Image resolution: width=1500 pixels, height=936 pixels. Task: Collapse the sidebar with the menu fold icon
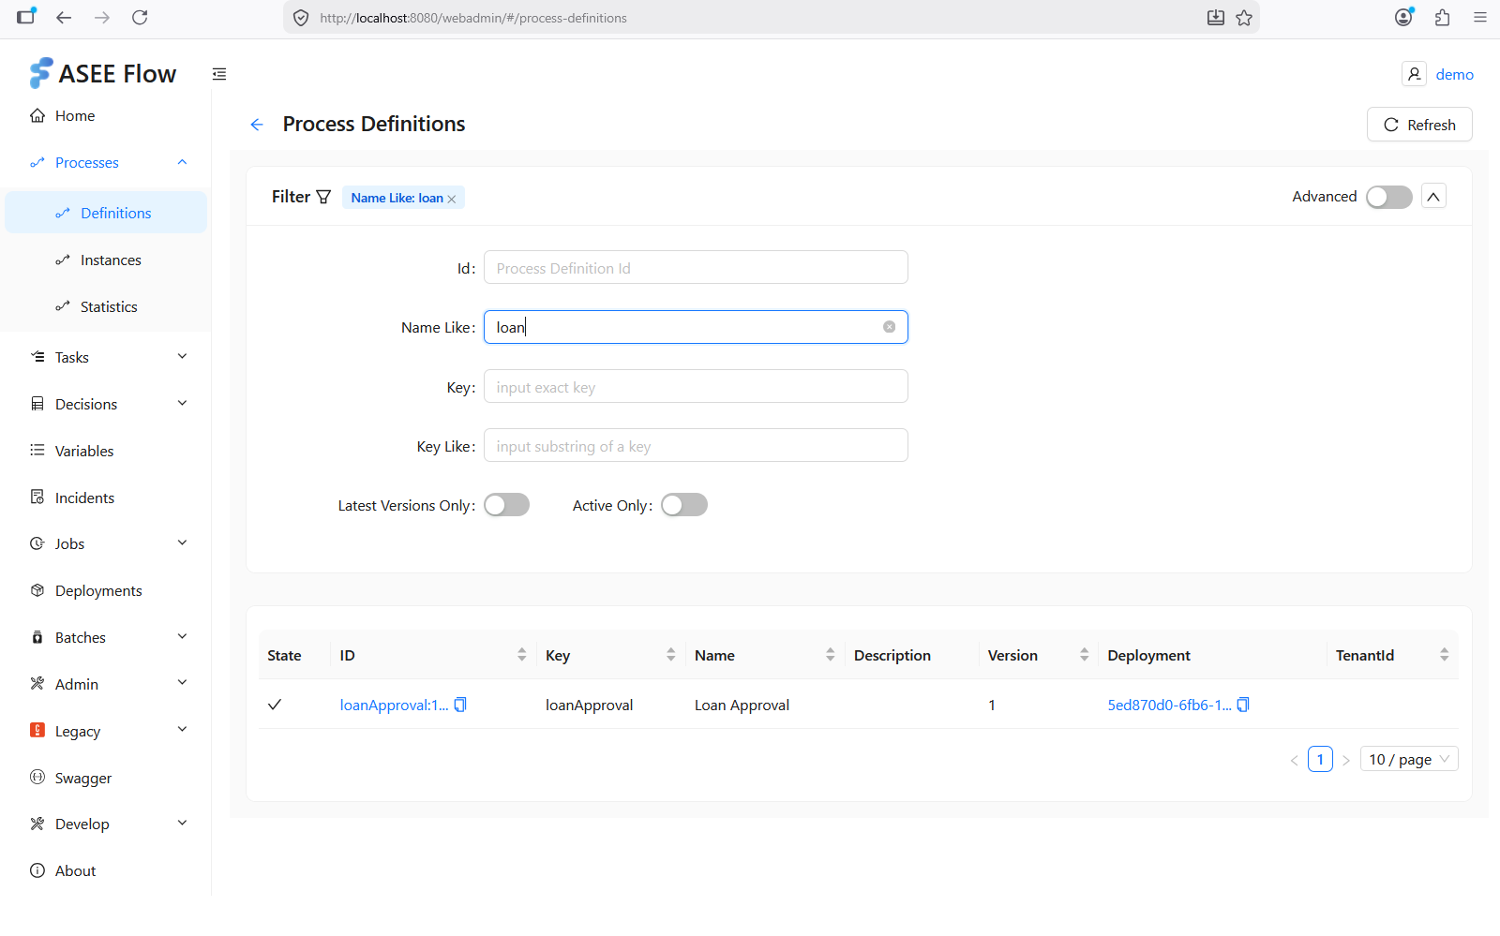[x=219, y=74]
